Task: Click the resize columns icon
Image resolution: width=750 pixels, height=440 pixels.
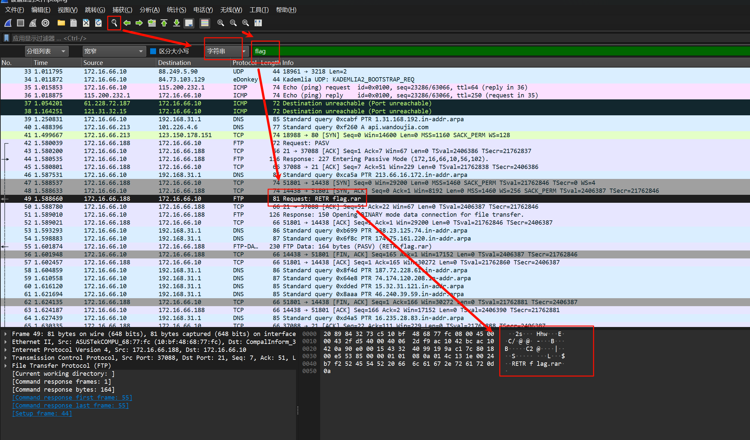Action: tap(258, 23)
